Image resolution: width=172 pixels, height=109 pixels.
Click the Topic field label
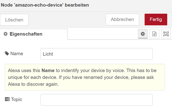pyautogui.click(x=17, y=99)
